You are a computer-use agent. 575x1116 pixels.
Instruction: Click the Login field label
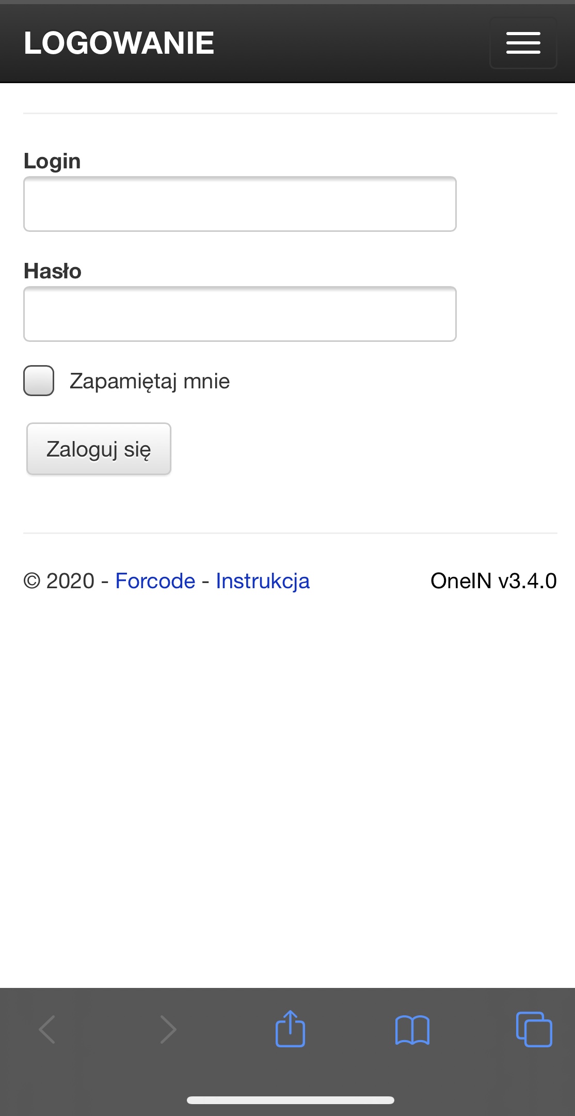(52, 161)
